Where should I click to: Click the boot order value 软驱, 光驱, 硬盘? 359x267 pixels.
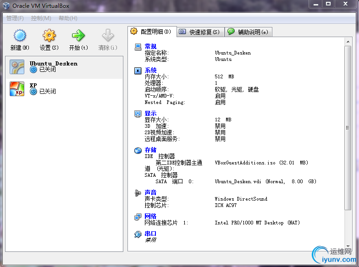click(x=237, y=89)
